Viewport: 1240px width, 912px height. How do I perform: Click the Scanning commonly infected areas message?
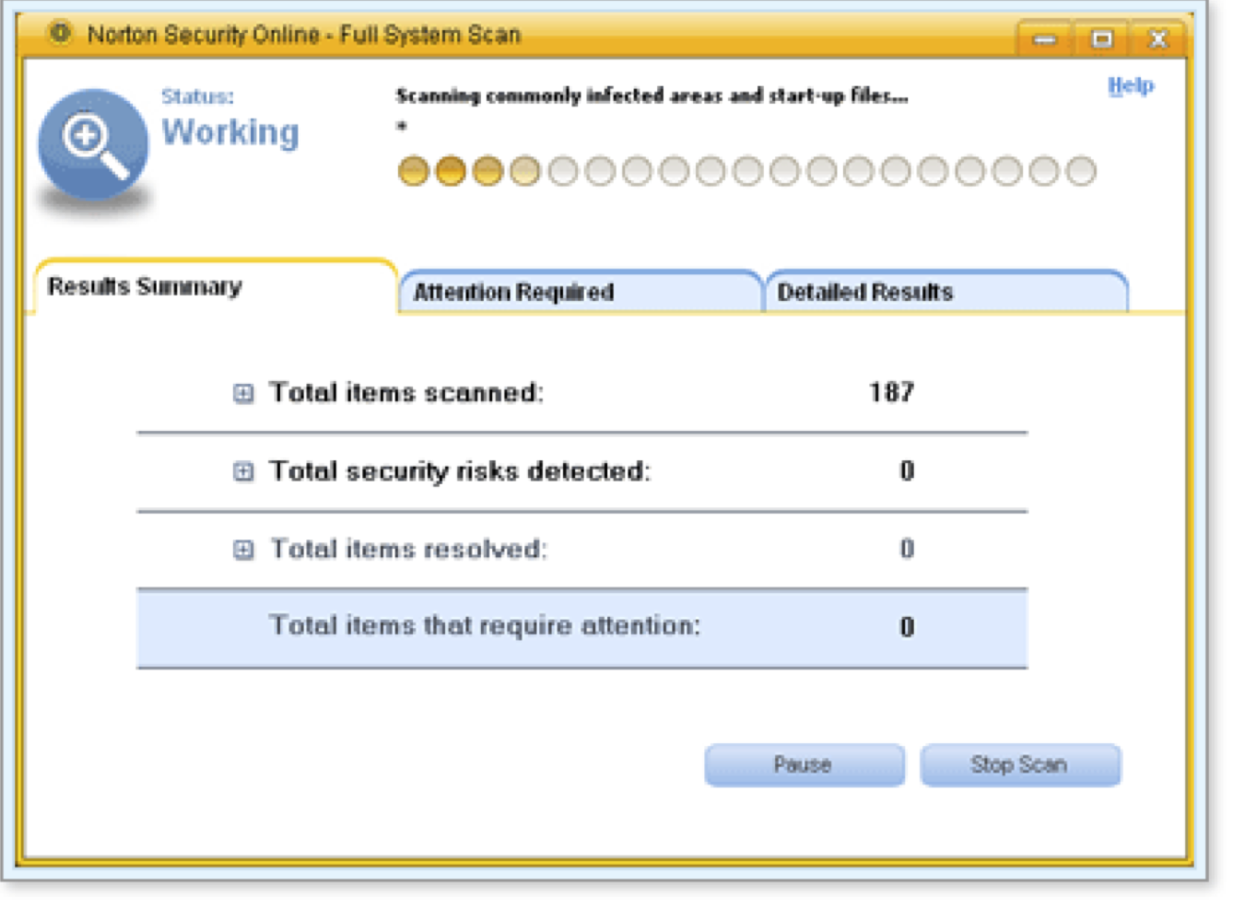coord(652,95)
